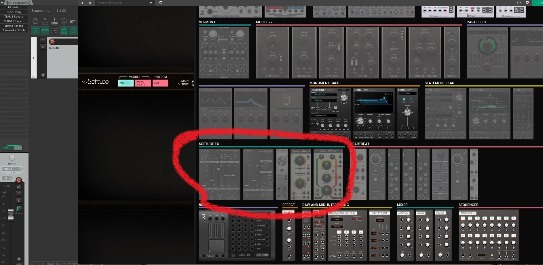
Task: Open the 'in' record mode dropdown
Action: pos(7,178)
